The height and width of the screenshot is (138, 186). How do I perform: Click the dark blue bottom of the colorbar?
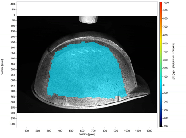pyautogui.click(x=160, y=125)
